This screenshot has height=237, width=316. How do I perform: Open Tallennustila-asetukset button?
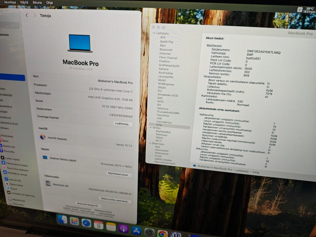tap(116, 200)
